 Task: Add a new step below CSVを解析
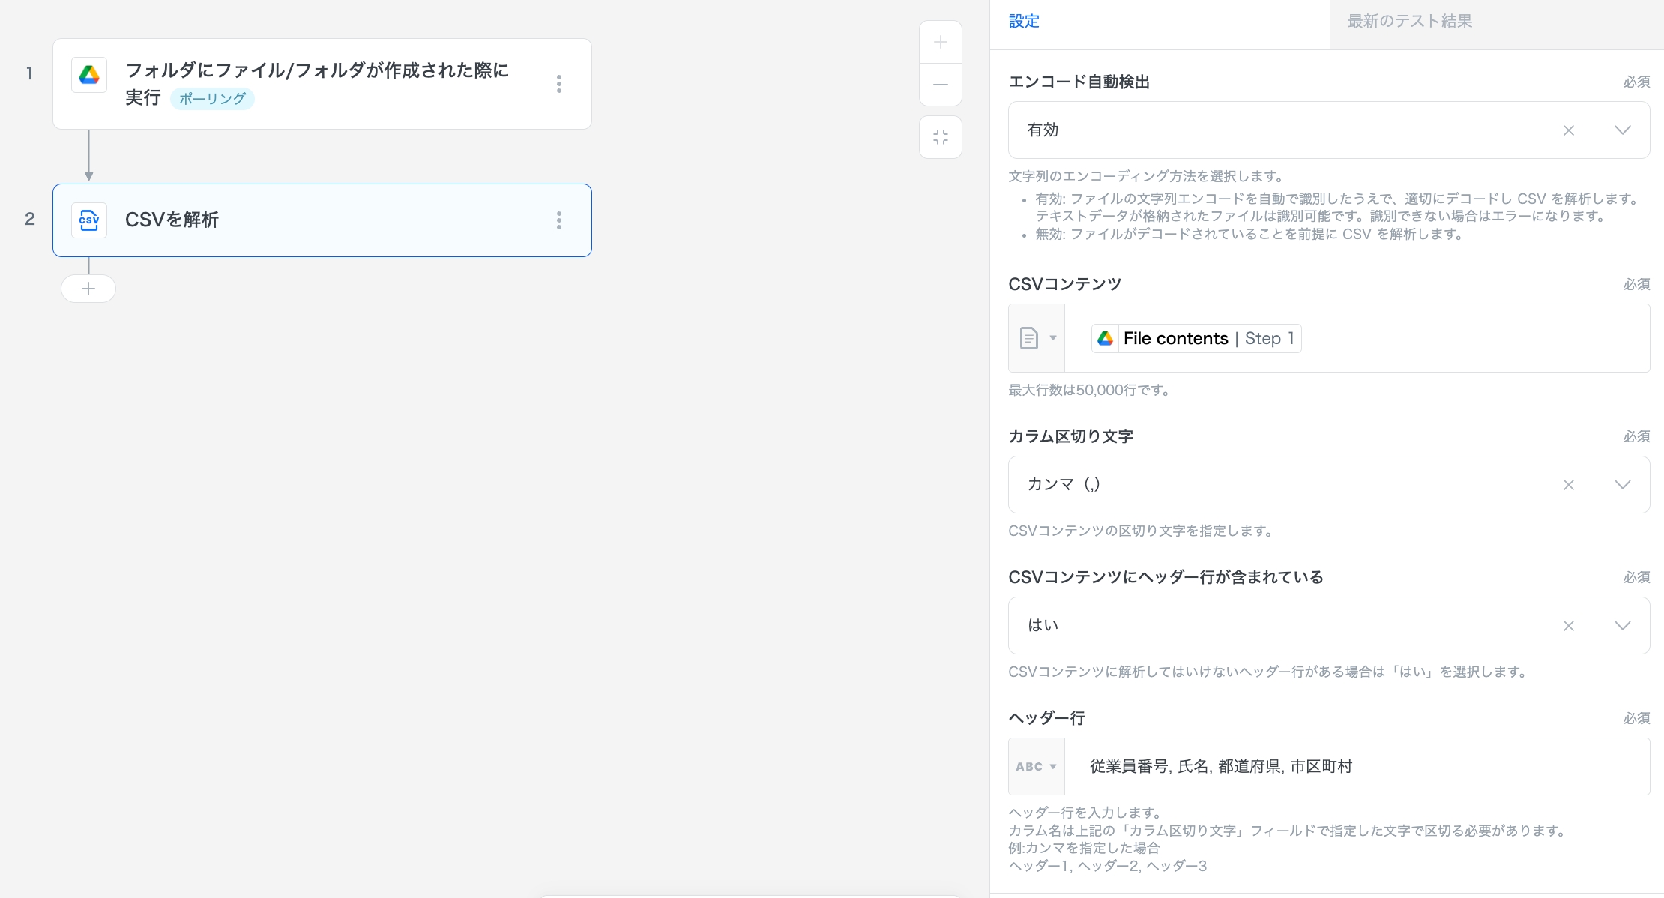click(88, 289)
